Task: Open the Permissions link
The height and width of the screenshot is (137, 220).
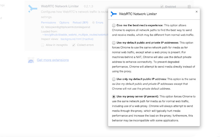Action: point(48,23)
